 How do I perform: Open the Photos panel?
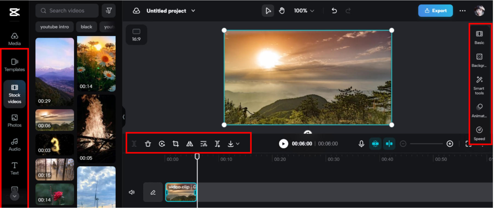point(14,121)
